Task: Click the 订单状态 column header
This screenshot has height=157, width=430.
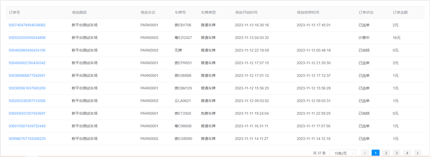Action: point(366,12)
